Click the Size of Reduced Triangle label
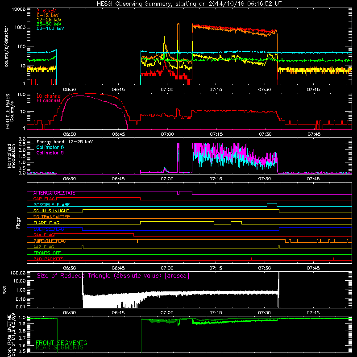Viewport: 357px width, 357px height. point(113,276)
